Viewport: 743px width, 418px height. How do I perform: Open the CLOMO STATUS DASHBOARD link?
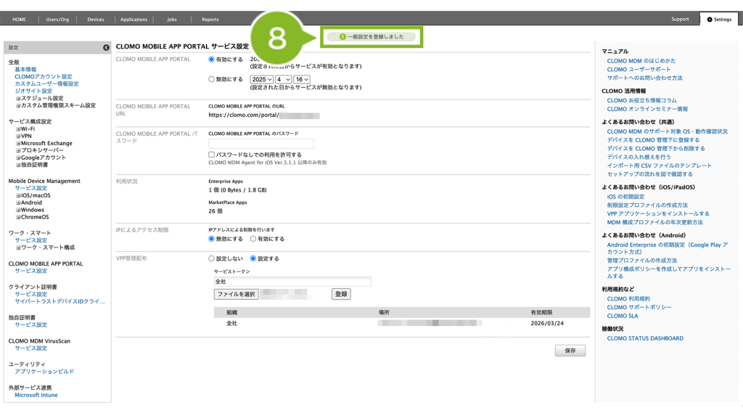click(644, 338)
